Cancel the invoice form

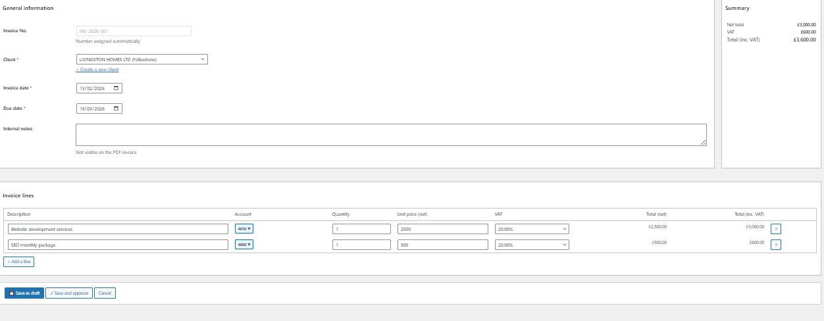105,293
